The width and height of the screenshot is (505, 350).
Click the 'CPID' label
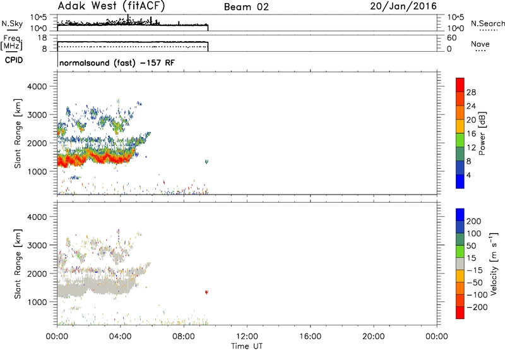[x=14, y=60]
